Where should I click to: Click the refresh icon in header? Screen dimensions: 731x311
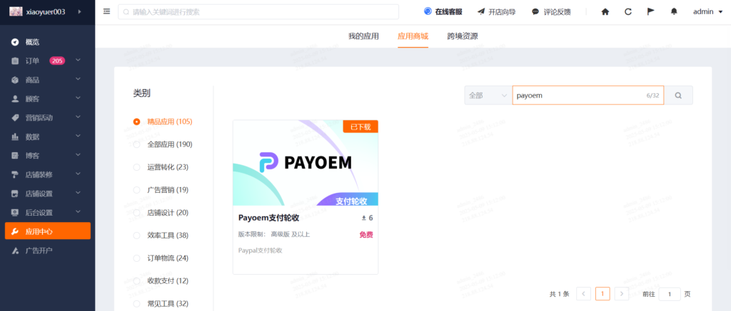[627, 12]
